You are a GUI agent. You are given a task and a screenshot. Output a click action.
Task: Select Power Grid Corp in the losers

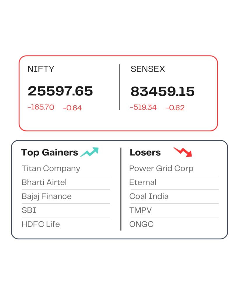[161, 168]
